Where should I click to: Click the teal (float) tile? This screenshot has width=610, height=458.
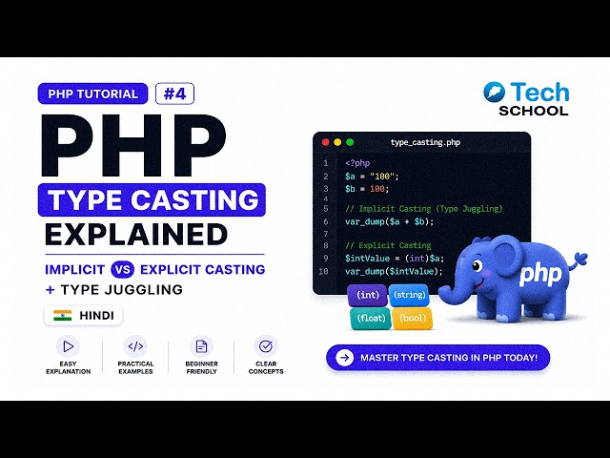tap(371, 319)
